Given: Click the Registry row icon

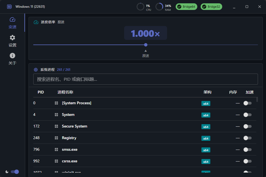Looking at the screenshot, I should tap(56, 138).
